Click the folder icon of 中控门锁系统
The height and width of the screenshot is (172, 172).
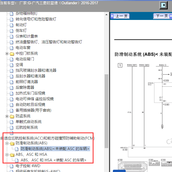12,54
